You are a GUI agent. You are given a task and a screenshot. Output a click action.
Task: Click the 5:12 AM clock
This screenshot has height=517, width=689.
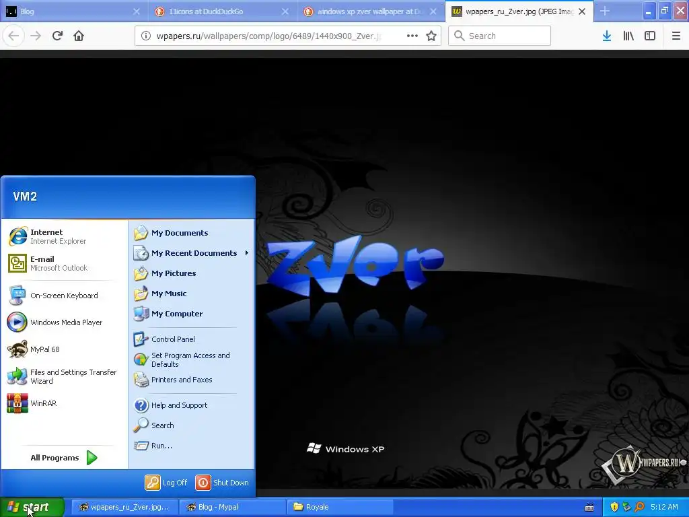click(664, 507)
